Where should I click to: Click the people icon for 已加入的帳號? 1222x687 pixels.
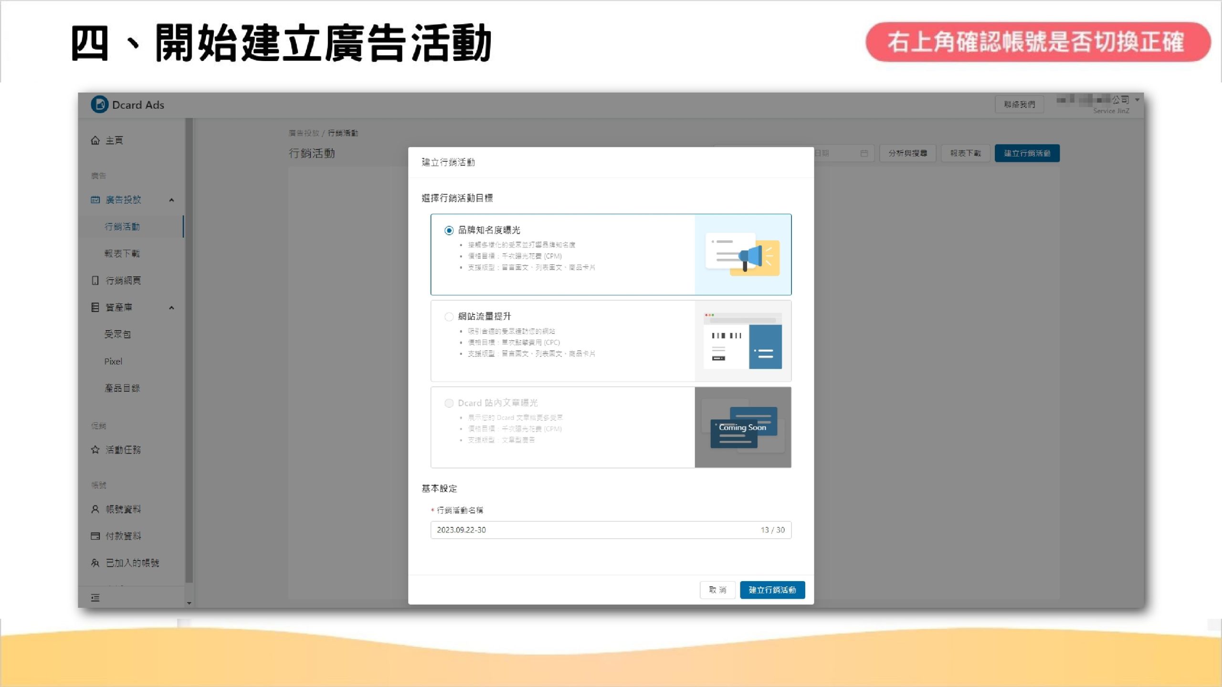95,563
